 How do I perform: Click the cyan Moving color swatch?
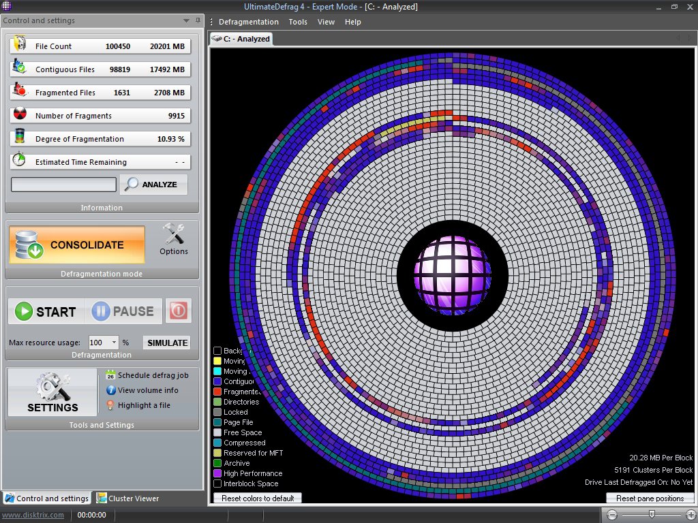click(217, 371)
